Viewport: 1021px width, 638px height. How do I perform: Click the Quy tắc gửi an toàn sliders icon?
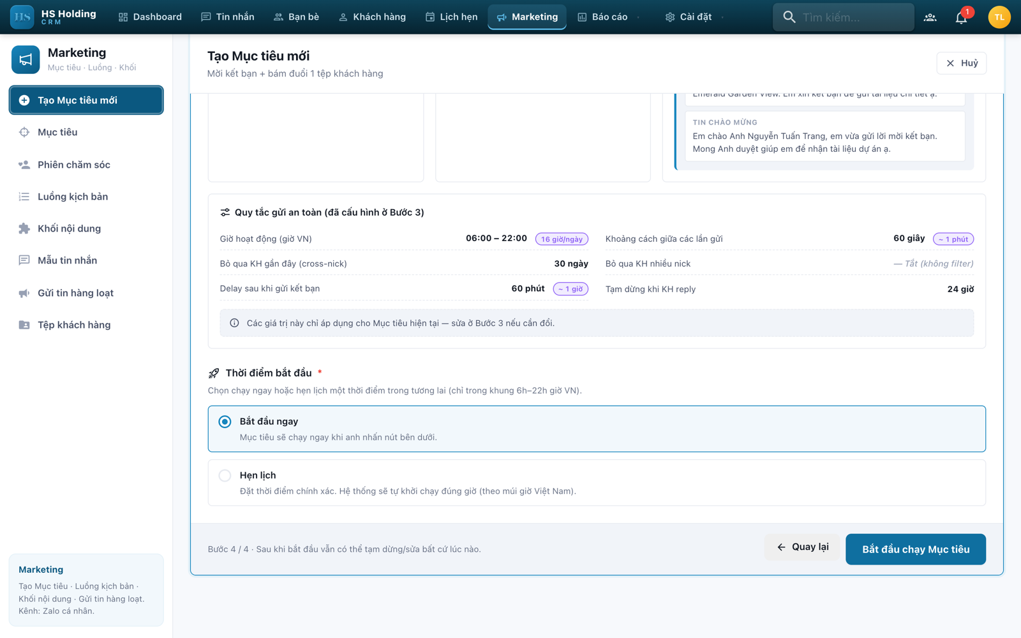225,212
